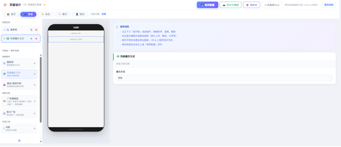Select search_bar block in phone preview
This screenshot has height=147, width=341.
[x=76, y=33]
